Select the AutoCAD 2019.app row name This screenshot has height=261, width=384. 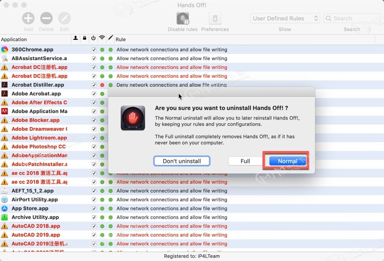[x=36, y=235]
